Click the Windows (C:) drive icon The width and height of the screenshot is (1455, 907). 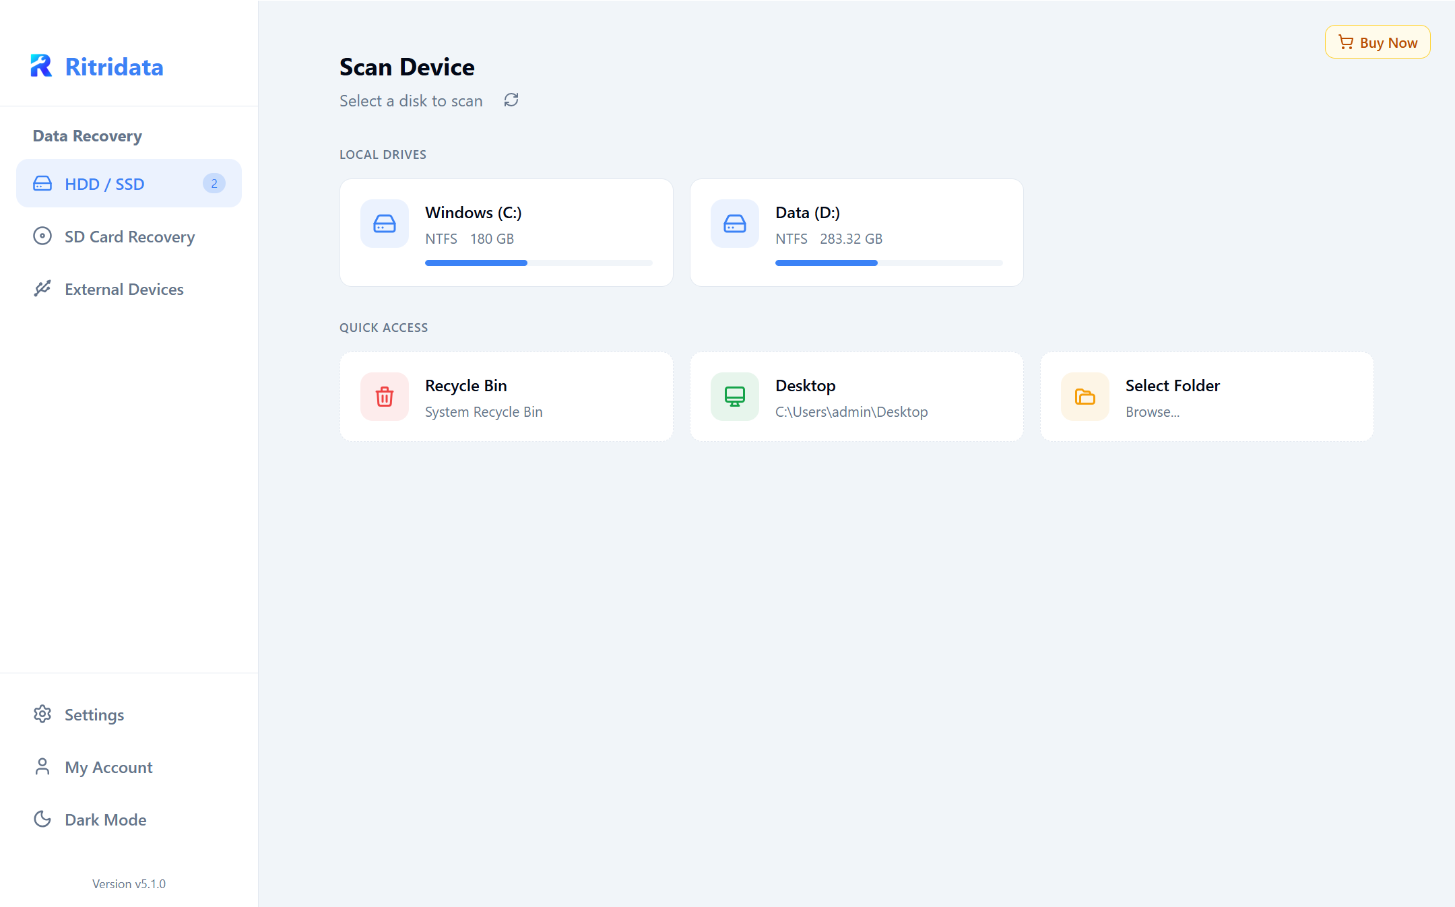pos(385,224)
